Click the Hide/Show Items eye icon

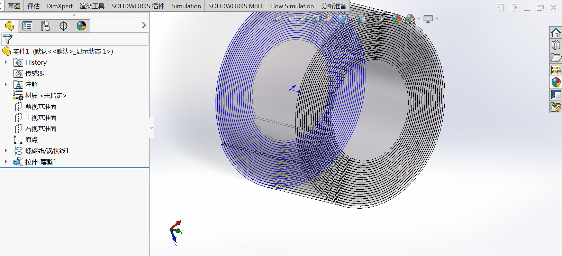point(378,19)
